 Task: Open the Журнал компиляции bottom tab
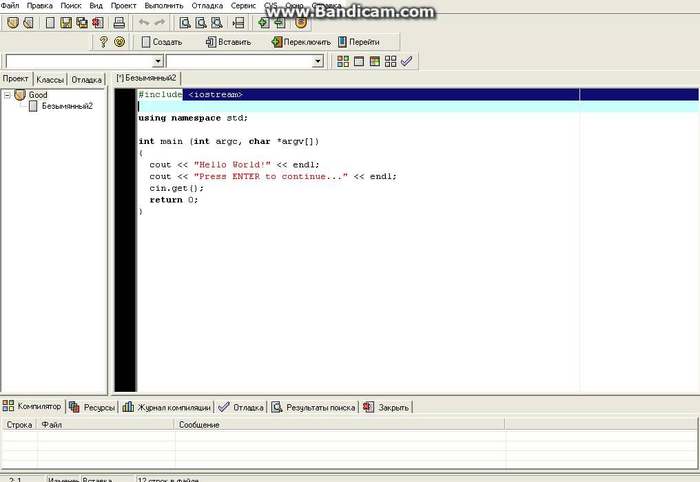pos(167,408)
